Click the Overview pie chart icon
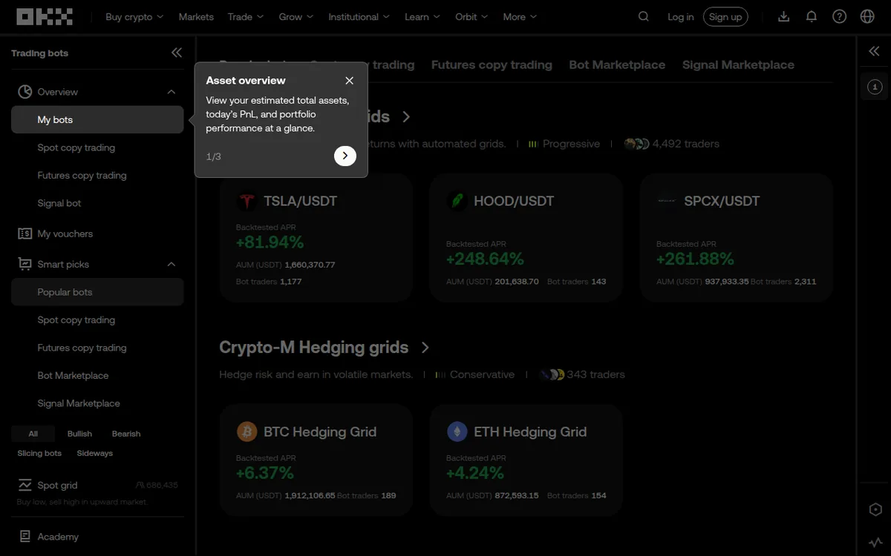 pyautogui.click(x=25, y=92)
